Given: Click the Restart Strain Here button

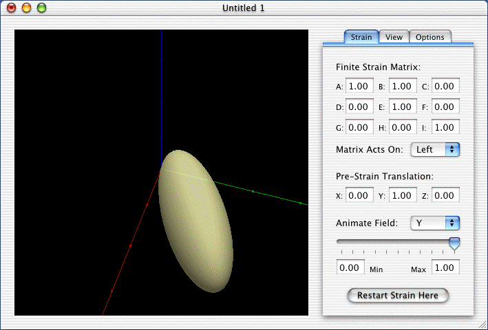Looking at the screenshot, I should click(398, 295).
